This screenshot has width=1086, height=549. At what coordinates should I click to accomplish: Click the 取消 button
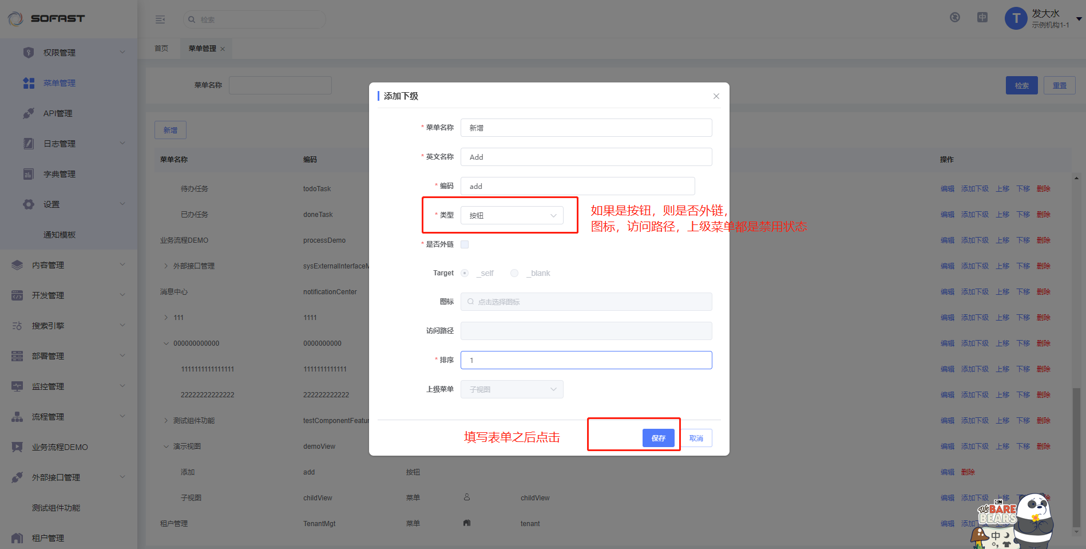(696, 438)
